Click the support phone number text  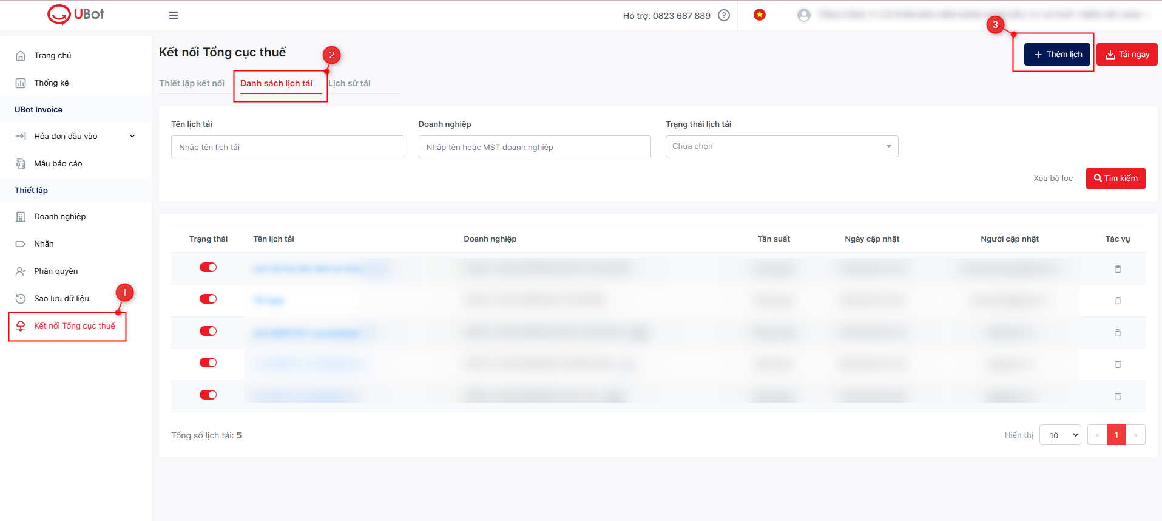pos(666,16)
